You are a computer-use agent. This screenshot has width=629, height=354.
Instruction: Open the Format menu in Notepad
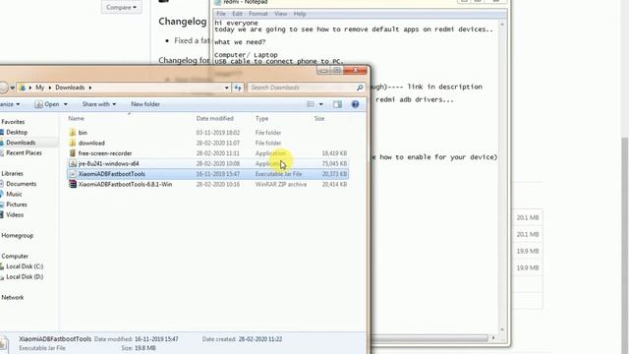tap(257, 14)
